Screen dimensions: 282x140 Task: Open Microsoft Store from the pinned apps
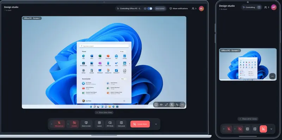[x=84, y=64]
